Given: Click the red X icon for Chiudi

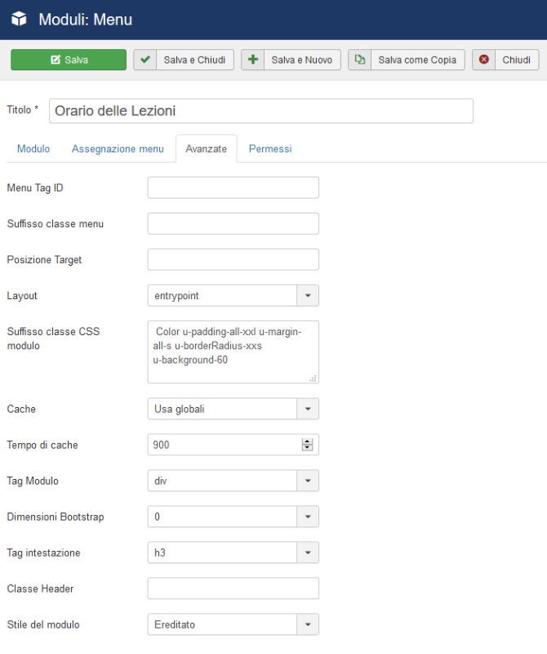Looking at the screenshot, I should (x=483, y=60).
